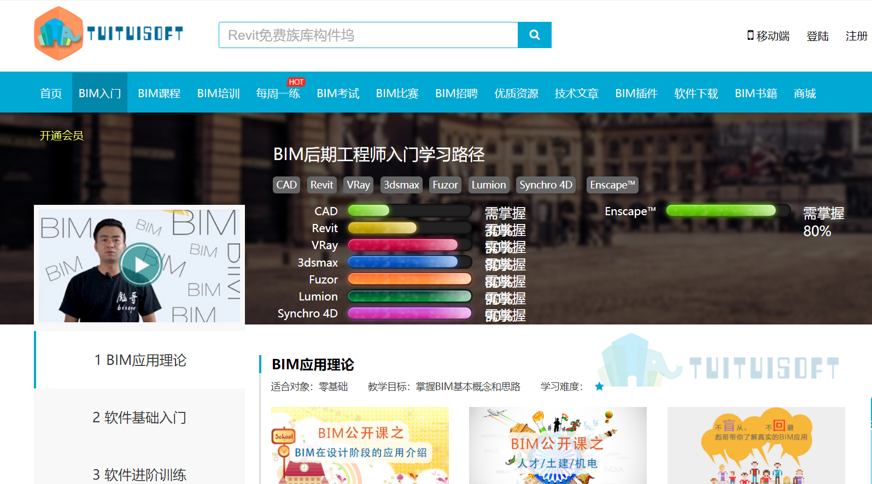Open BIM比赛 menu item
872x484 pixels.
point(397,93)
